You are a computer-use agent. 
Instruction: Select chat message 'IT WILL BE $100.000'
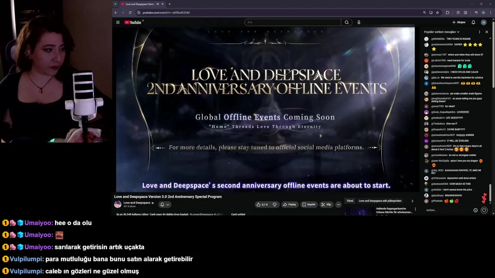coord(457,141)
